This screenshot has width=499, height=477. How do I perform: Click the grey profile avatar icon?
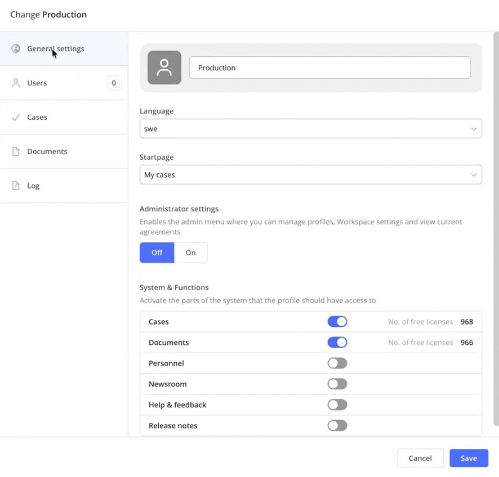tap(164, 67)
